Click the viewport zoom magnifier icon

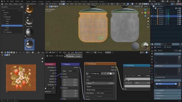click(148, 18)
